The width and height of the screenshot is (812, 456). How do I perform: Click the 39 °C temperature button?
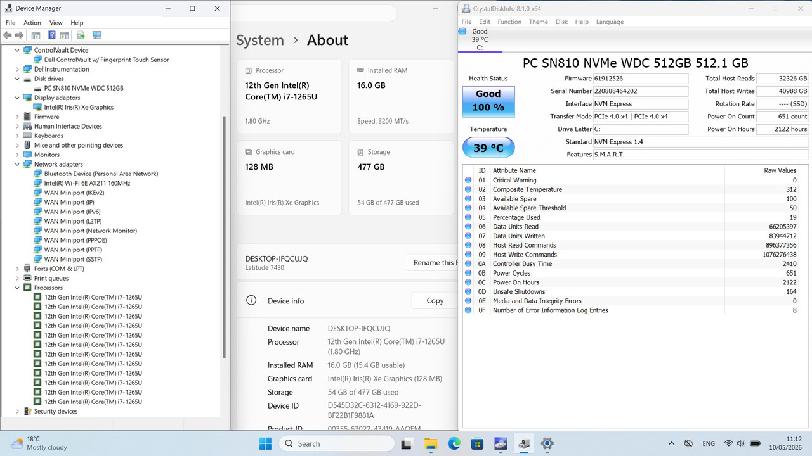[x=488, y=148]
